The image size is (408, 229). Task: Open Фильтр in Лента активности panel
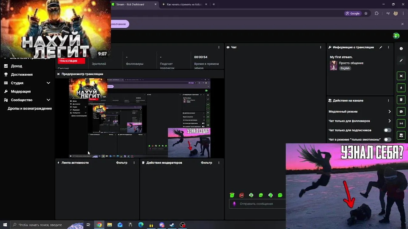pos(121,163)
